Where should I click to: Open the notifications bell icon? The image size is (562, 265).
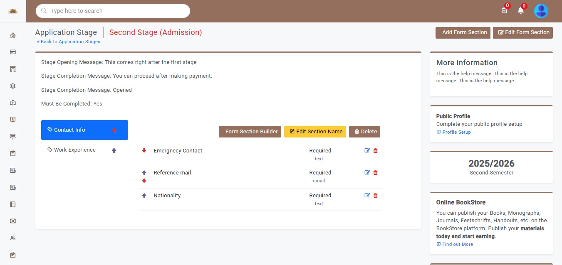pyautogui.click(x=520, y=10)
